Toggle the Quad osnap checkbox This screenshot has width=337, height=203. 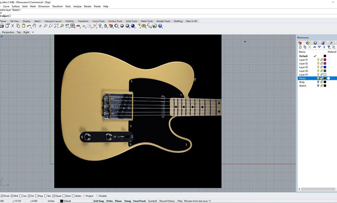(x=54, y=196)
